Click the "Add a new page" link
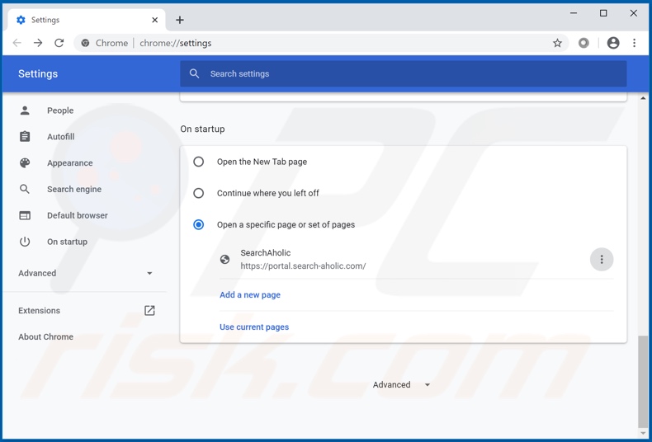This screenshot has width=652, height=442. point(250,295)
